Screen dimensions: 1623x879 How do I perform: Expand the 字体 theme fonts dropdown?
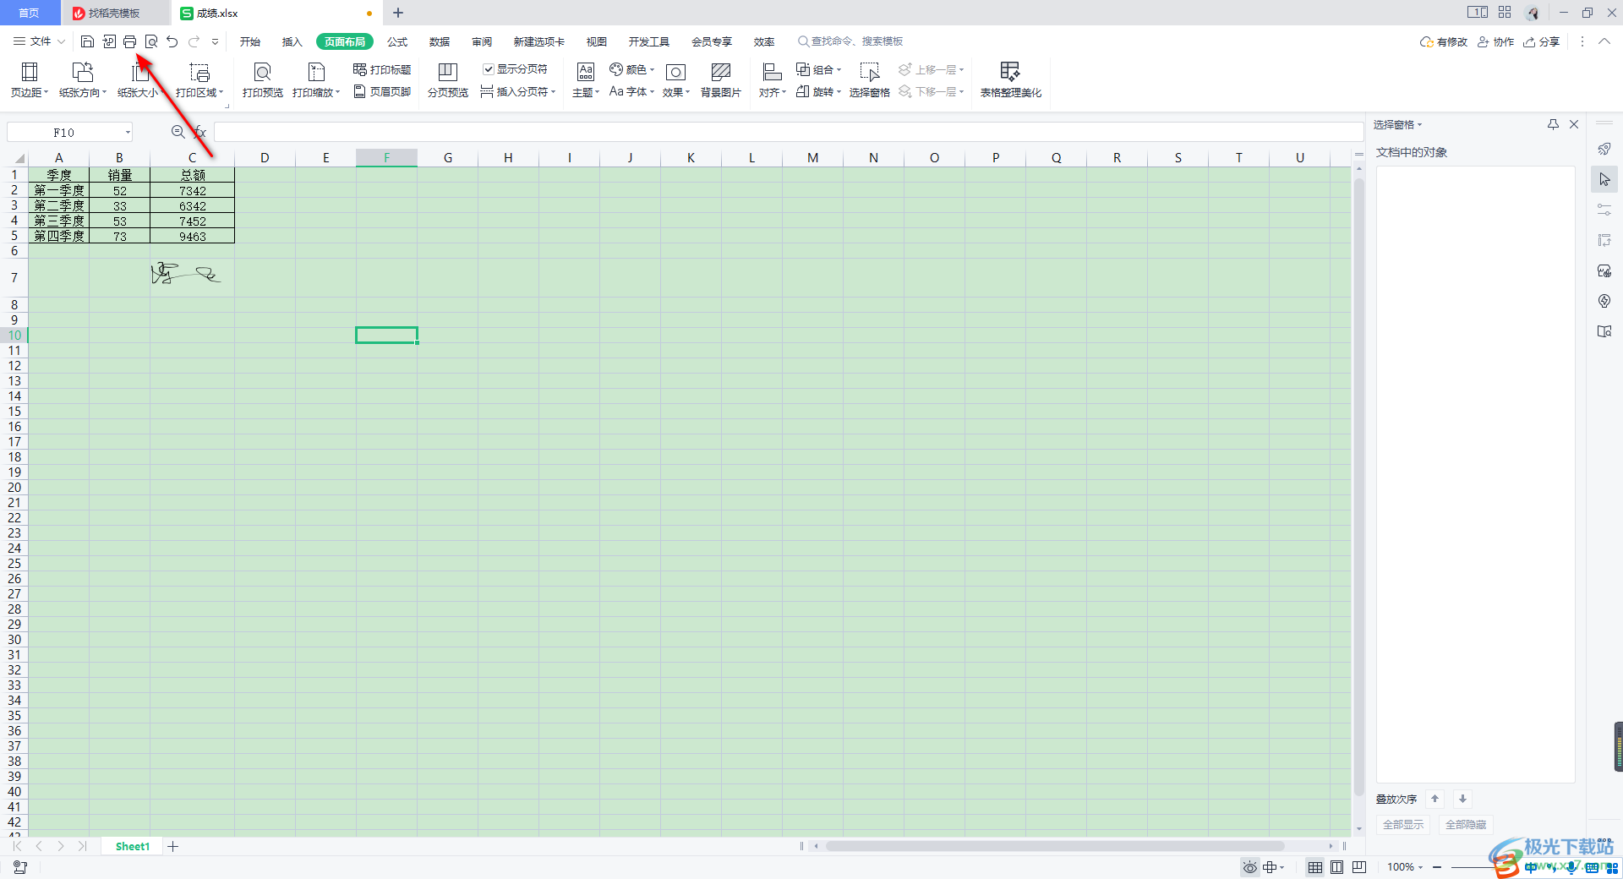653,92
